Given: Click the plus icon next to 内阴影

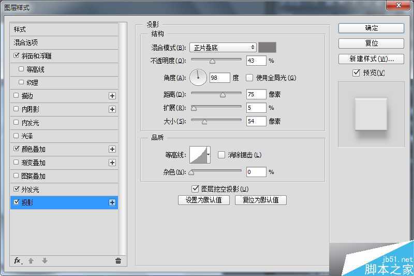Looking at the screenshot, I should [112, 109].
